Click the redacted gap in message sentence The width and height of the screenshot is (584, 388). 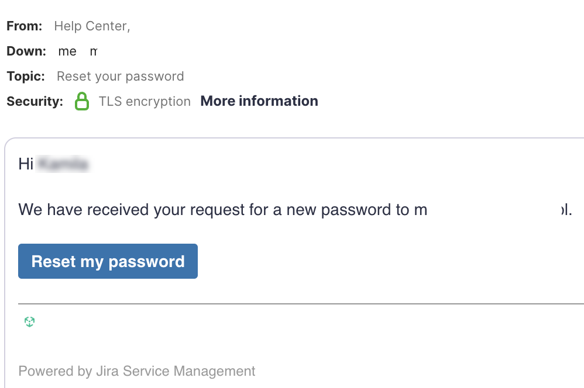tap(490, 209)
